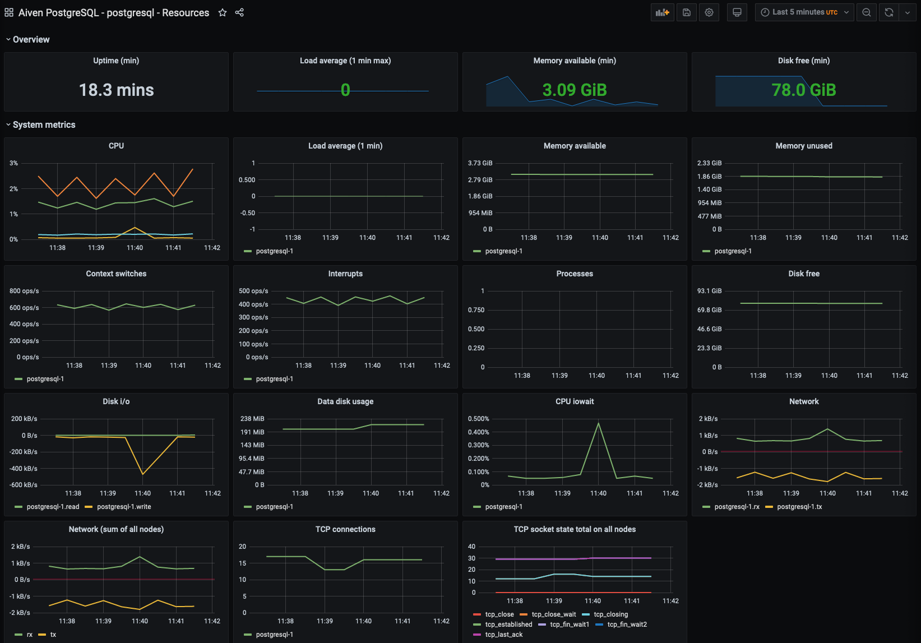
Task: Open the TCP connections panel title menu
Action: coord(345,529)
